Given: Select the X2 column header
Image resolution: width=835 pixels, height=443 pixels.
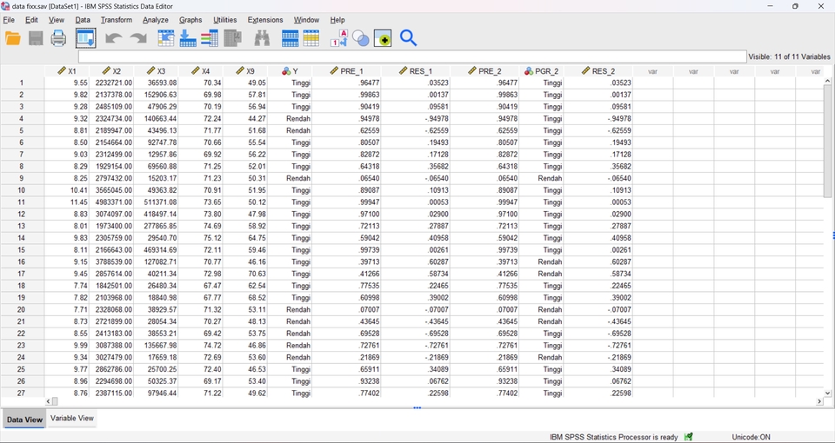Looking at the screenshot, I should [x=112, y=70].
